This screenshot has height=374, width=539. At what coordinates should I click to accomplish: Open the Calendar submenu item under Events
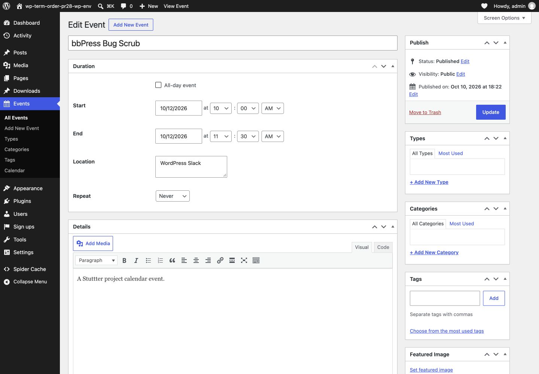[15, 171]
